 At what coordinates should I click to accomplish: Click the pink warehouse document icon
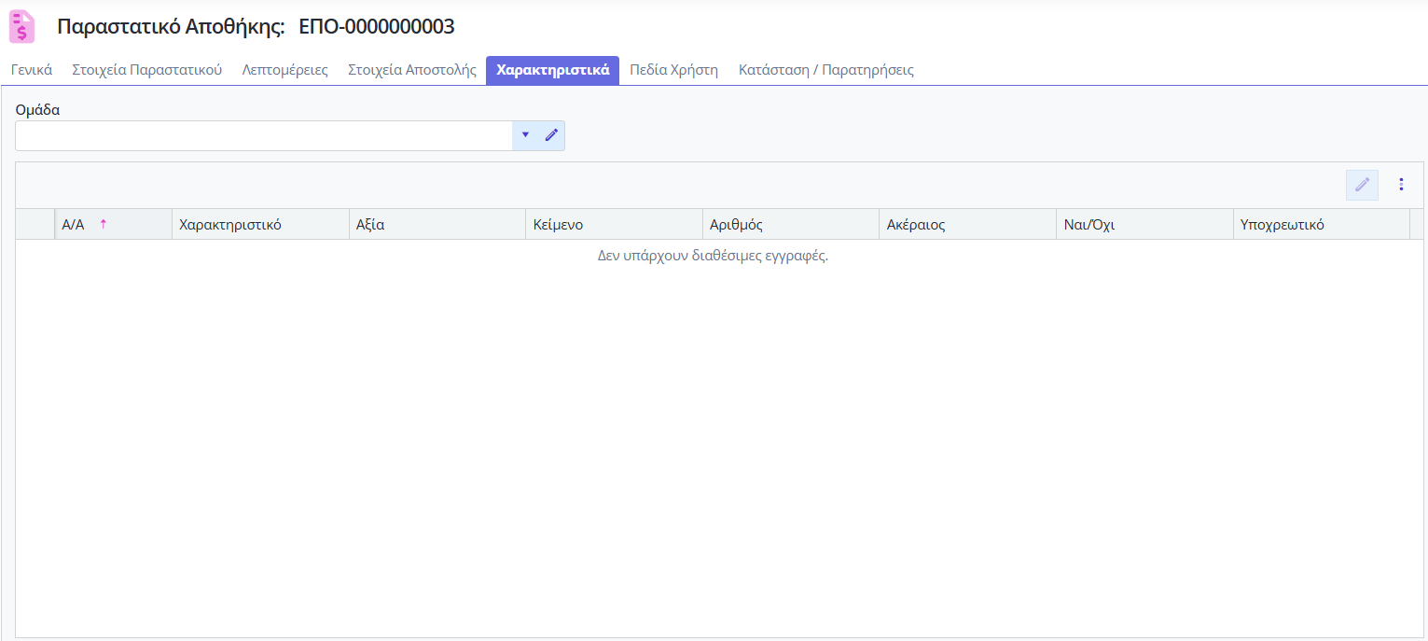click(21, 27)
